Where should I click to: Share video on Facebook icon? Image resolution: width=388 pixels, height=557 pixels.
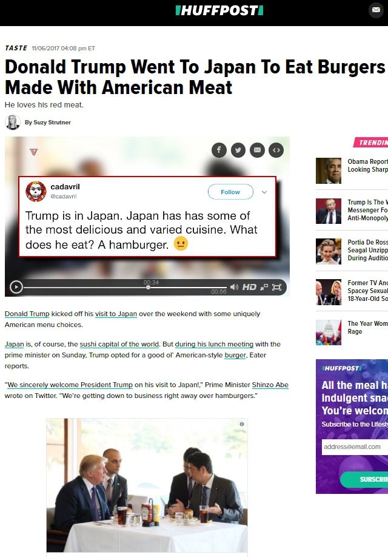(219, 150)
